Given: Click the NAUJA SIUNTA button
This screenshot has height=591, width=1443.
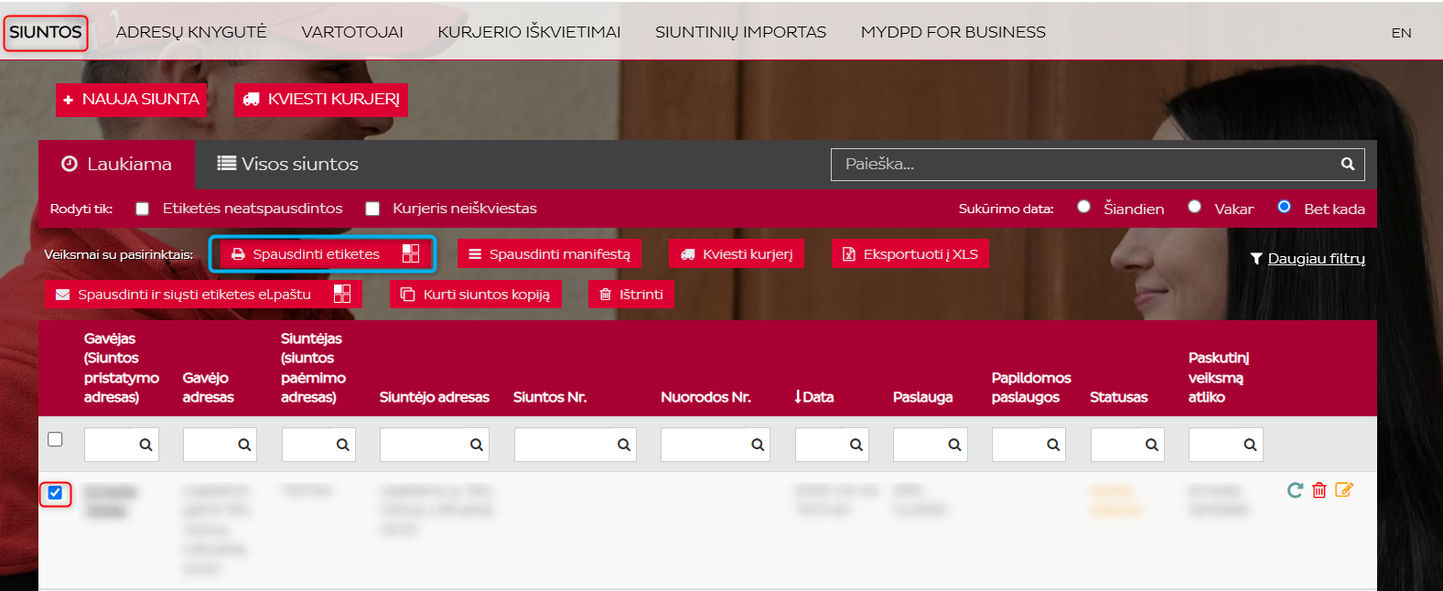Looking at the screenshot, I should click(x=131, y=99).
